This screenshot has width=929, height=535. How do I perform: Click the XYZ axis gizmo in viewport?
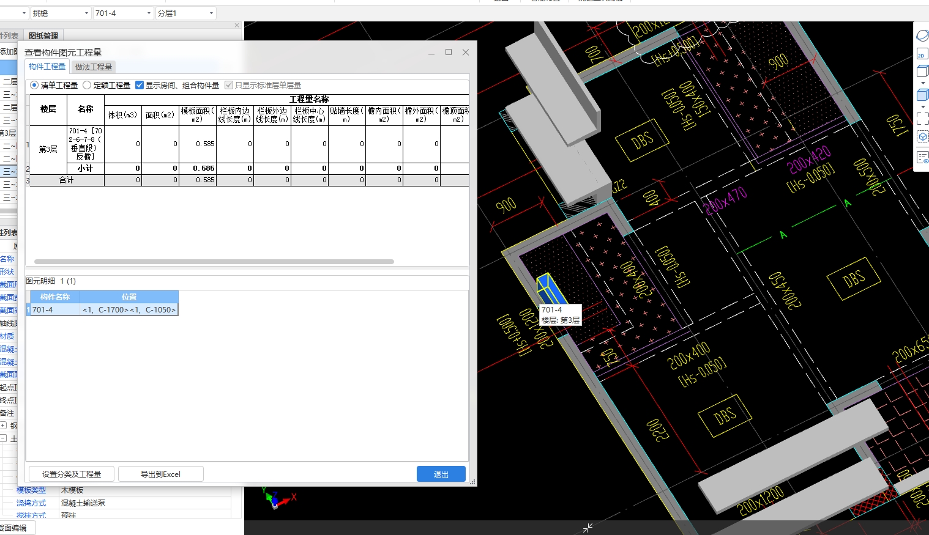coord(278,498)
